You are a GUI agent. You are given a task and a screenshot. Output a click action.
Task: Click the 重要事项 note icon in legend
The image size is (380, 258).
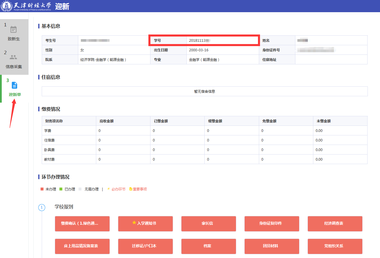tap(131, 189)
